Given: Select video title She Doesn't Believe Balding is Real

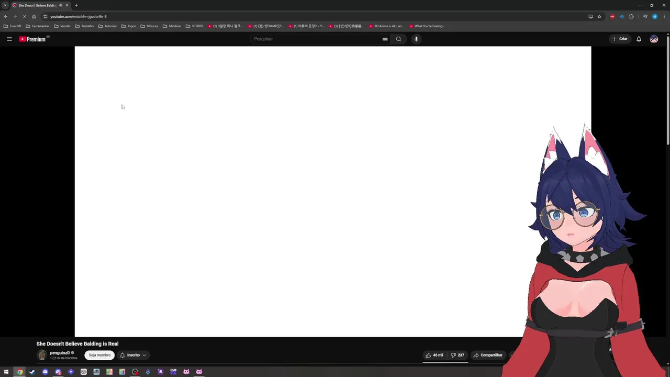Looking at the screenshot, I should click(77, 343).
